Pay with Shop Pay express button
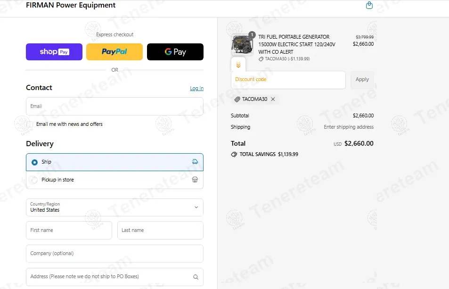 pos(54,52)
